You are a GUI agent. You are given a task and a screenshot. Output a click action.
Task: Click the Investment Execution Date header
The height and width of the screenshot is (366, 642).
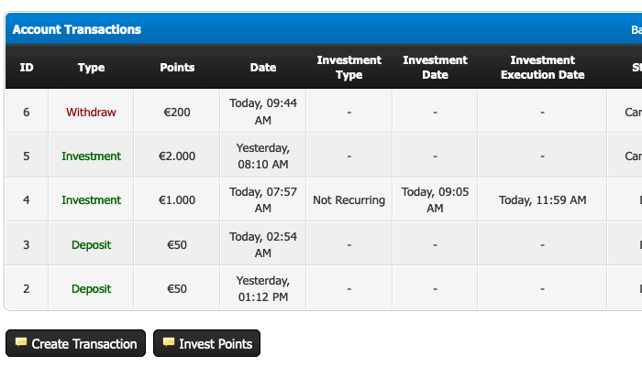tap(542, 68)
